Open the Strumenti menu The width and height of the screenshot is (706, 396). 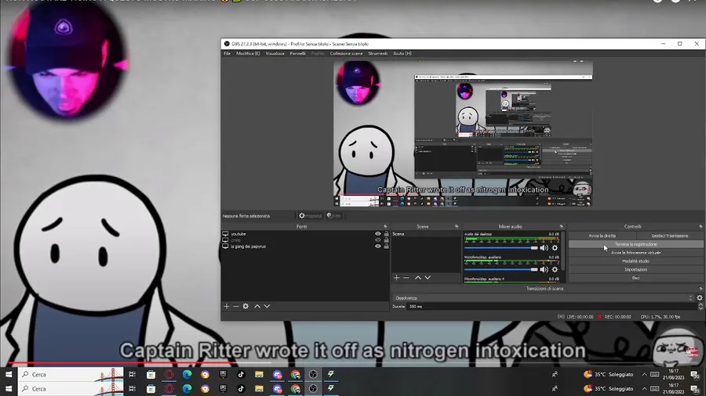(x=378, y=53)
